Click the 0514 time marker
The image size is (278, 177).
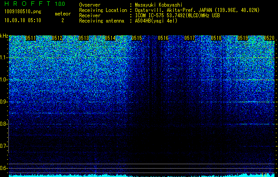pos(110,38)
